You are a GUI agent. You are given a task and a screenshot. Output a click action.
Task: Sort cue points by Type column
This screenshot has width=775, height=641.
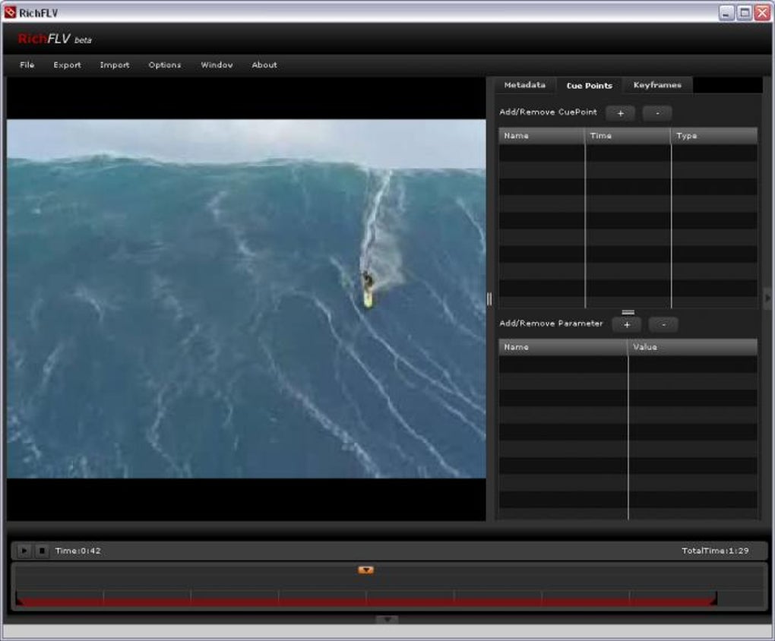714,136
